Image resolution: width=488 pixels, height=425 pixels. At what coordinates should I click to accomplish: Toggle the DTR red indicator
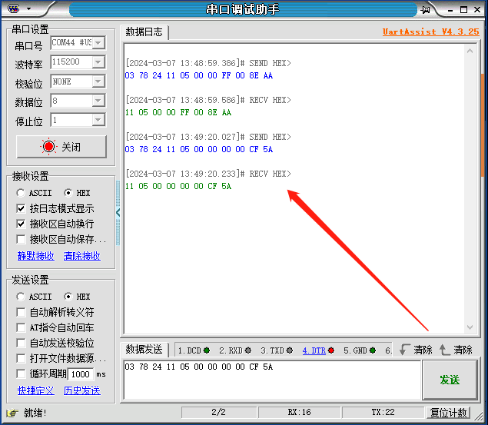click(331, 350)
